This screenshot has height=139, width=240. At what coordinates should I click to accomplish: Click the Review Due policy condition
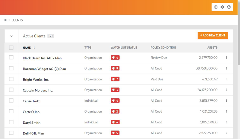tap(159, 58)
